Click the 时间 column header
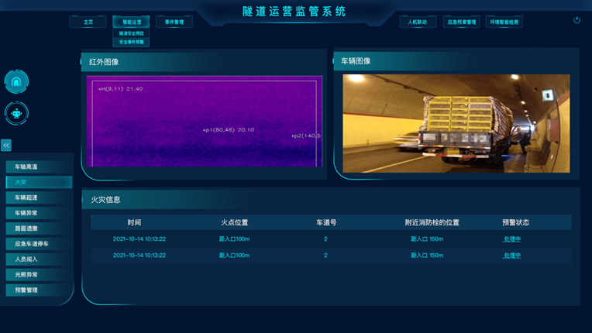 [134, 222]
